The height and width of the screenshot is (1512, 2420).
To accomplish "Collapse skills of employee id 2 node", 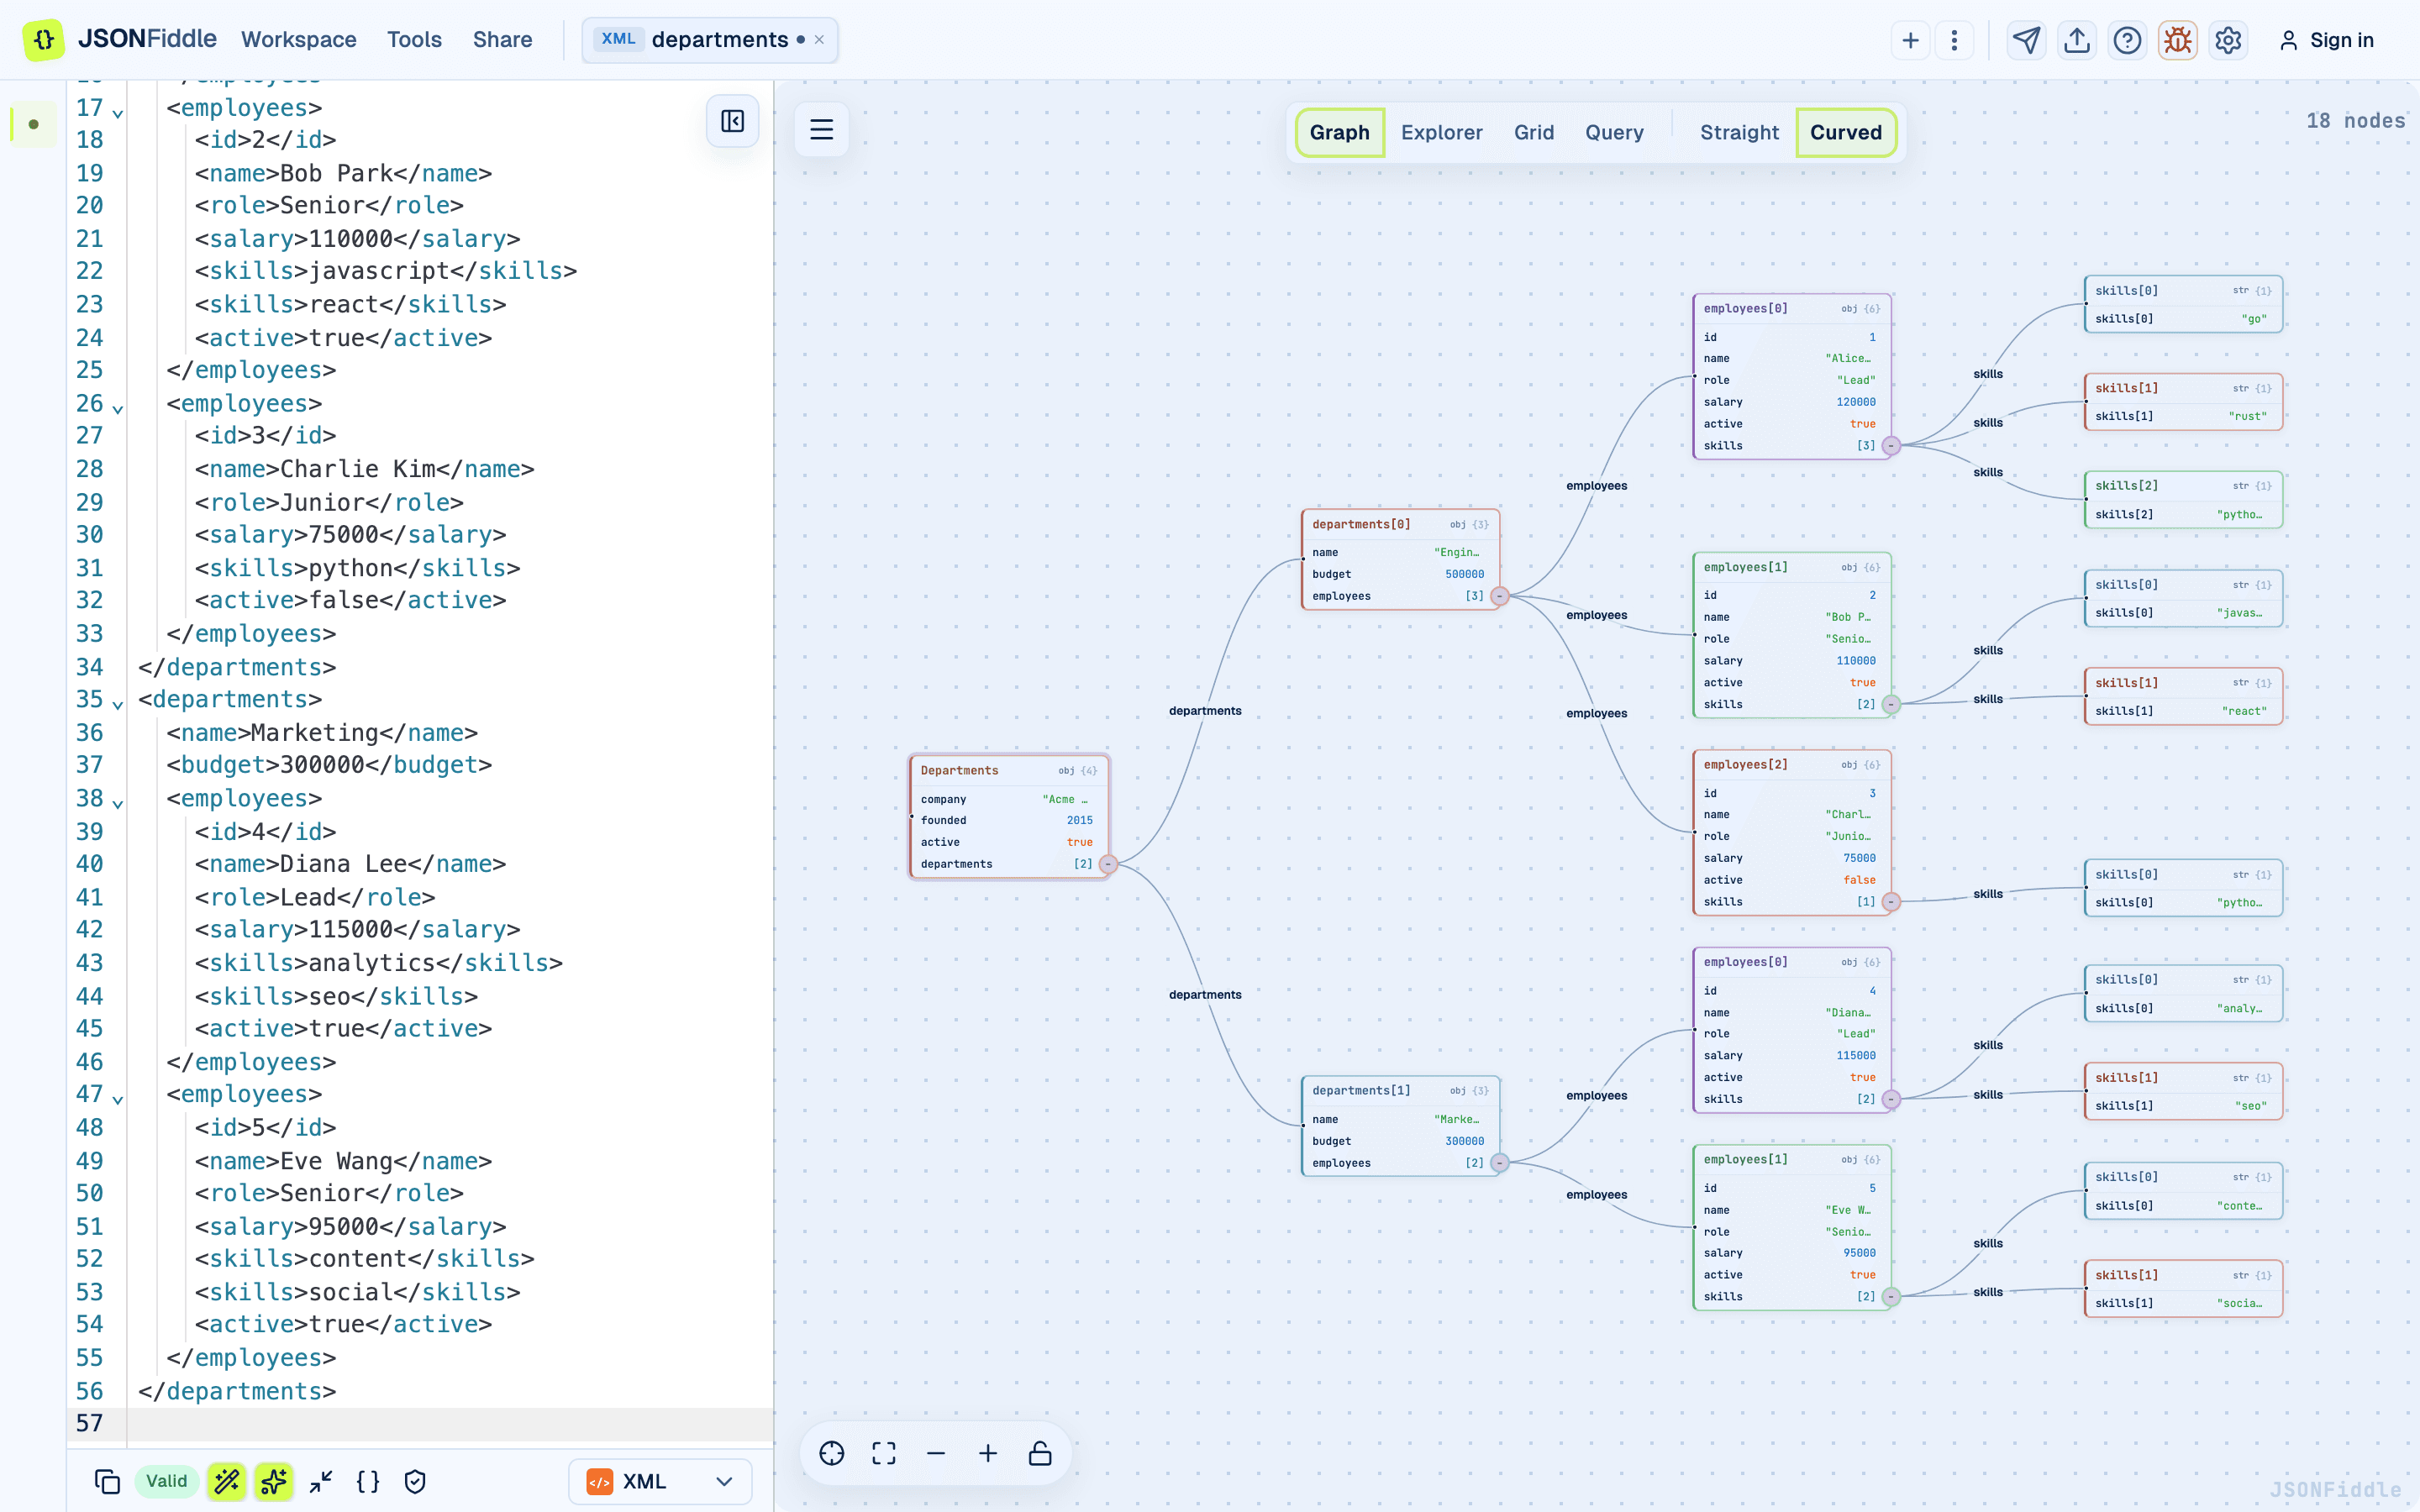I will [1890, 704].
